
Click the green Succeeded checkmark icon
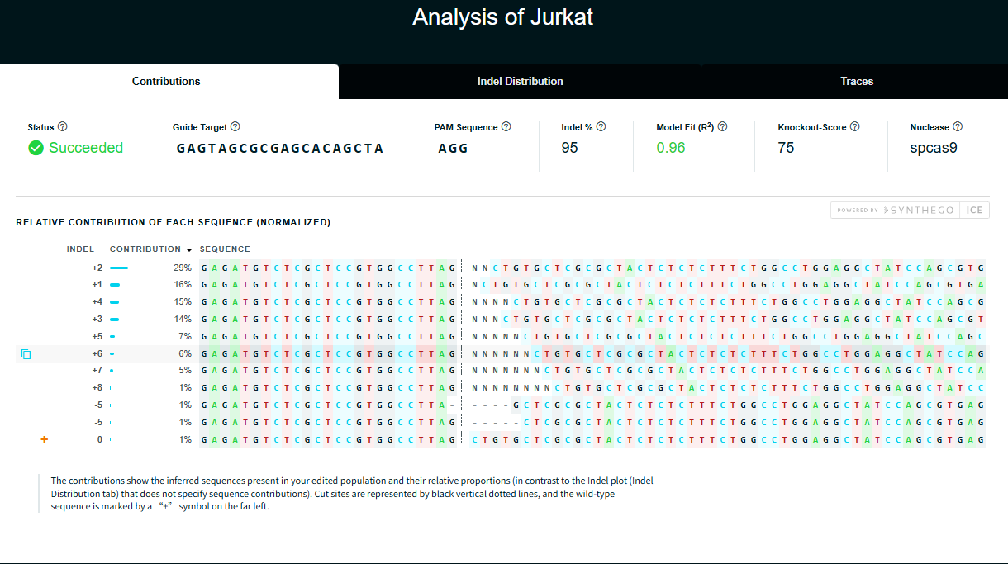click(x=35, y=148)
